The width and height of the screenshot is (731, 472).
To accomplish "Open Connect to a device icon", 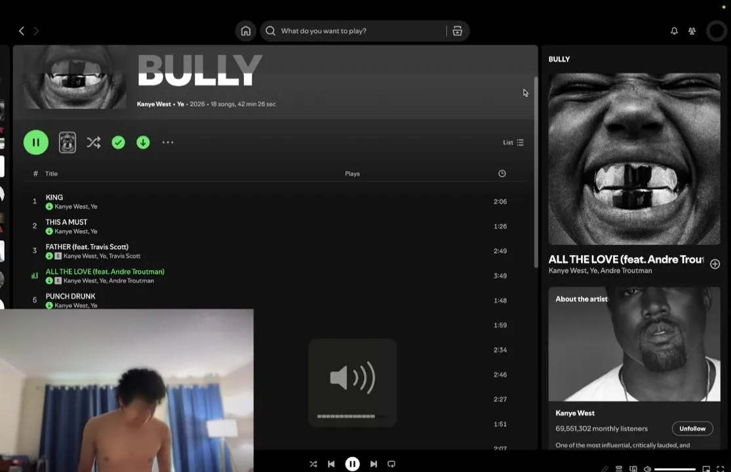I will point(633,469).
